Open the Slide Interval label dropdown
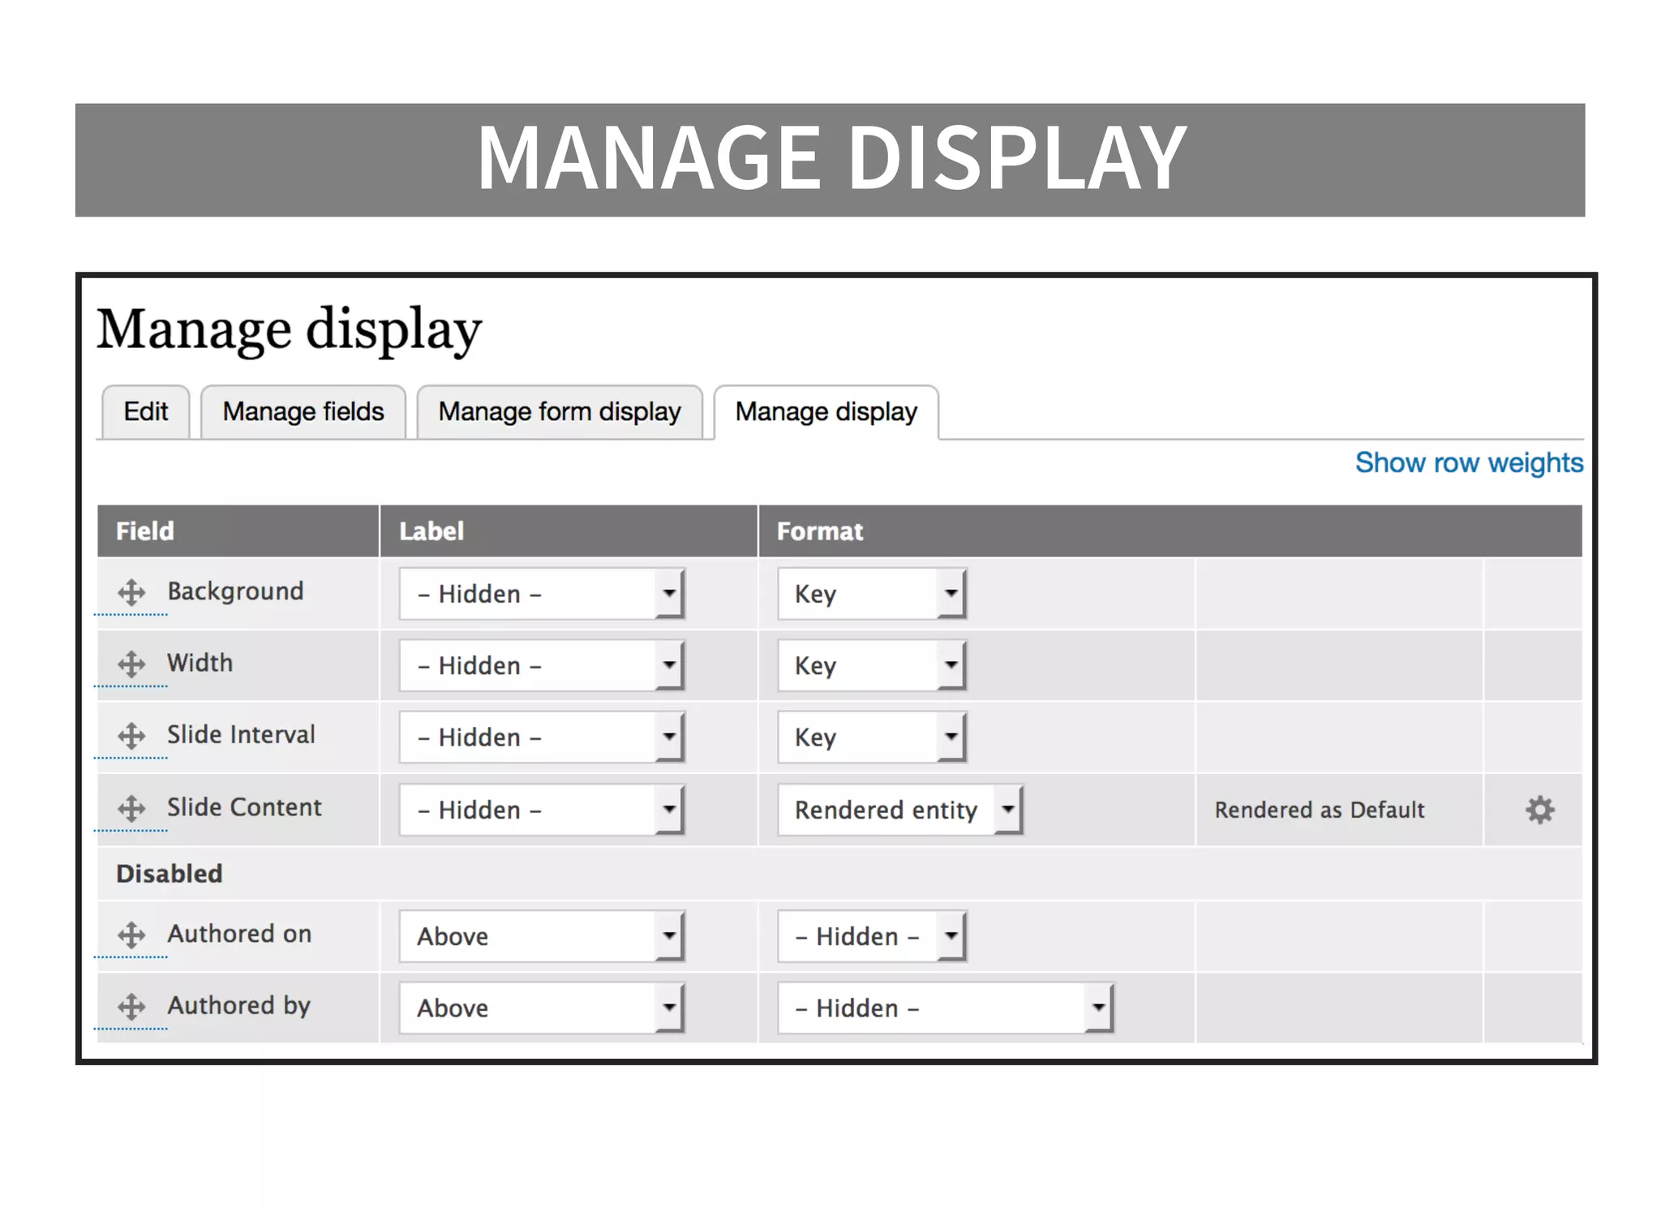1661x1212 pixels. click(x=542, y=737)
